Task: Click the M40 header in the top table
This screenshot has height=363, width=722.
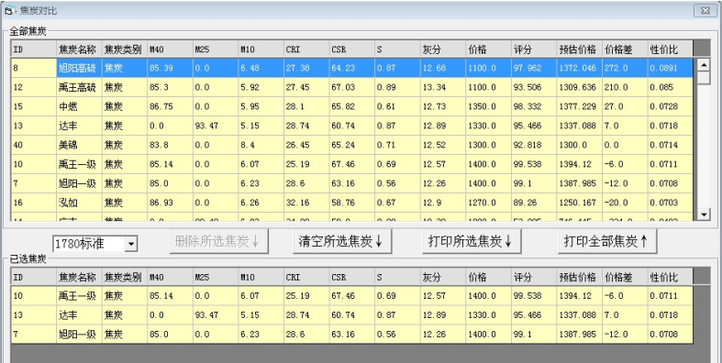Action: click(170, 49)
